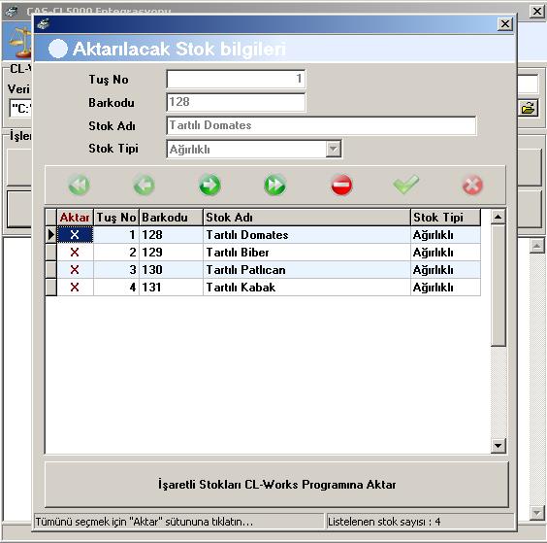Go to first record navigation arrow
Image resolution: width=547 pixels, height=543 pixels.
click(x=80, y=185)
